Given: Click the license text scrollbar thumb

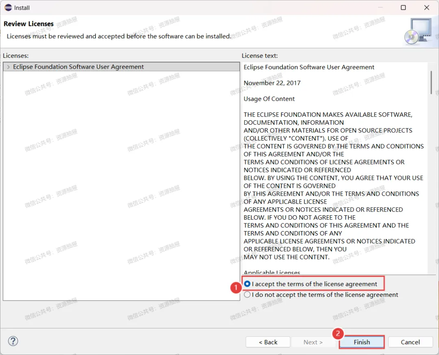Looking at the screenshot, I should (431, 82).
